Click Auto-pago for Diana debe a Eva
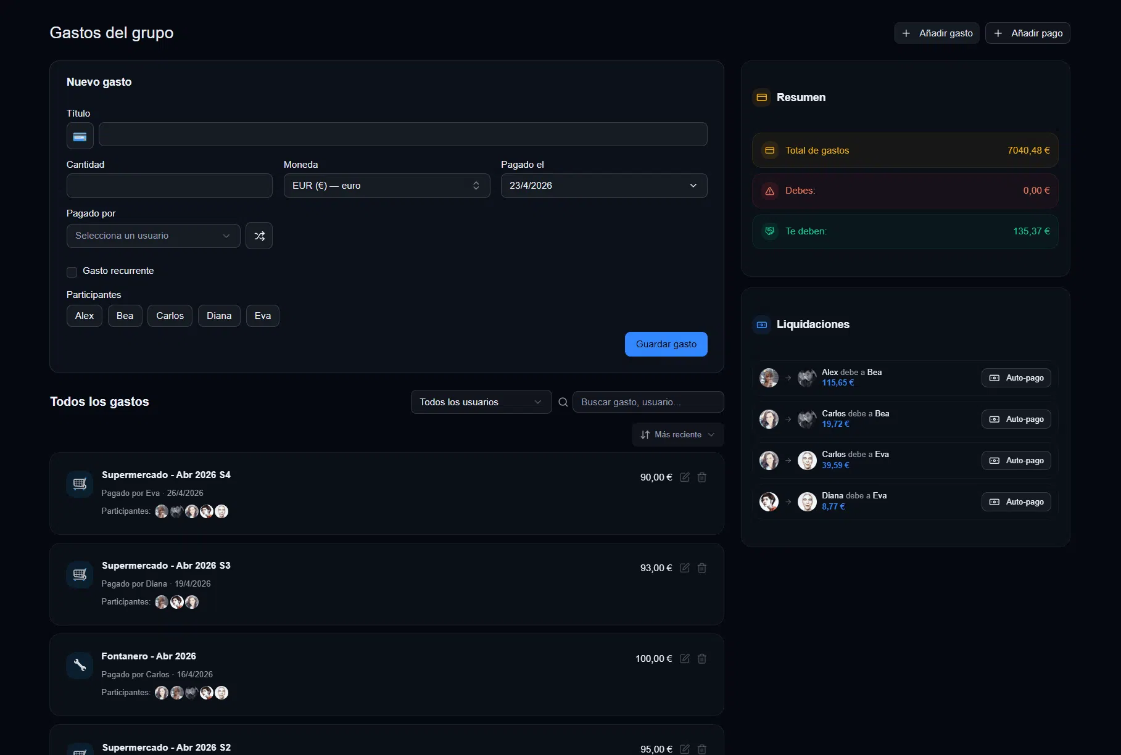The height and width of the screenshot is (755, 1121). pyautogui.click(x=1016, y=502)
